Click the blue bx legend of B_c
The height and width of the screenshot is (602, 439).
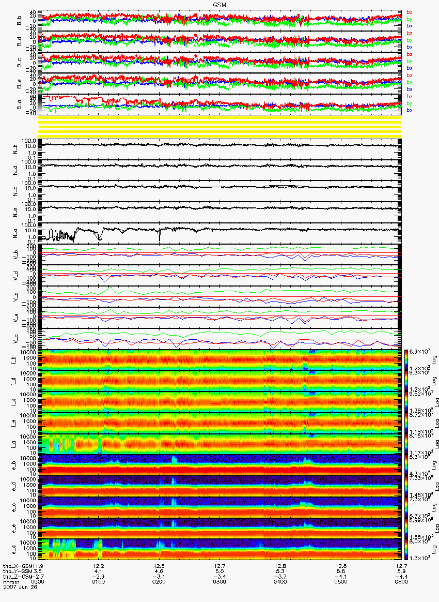[410, 68]
